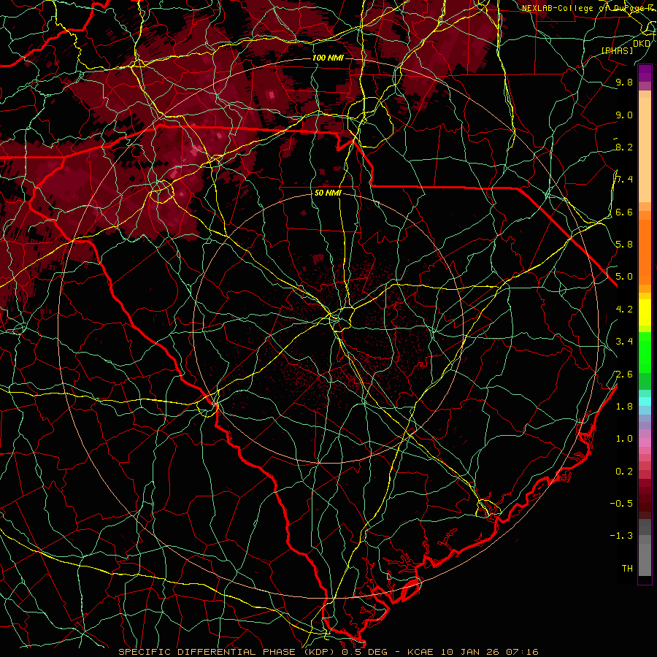The width and height of the screenshot is (657, 657).
Task: Click the 1.0 value on the scale
Action: (624, 439)
